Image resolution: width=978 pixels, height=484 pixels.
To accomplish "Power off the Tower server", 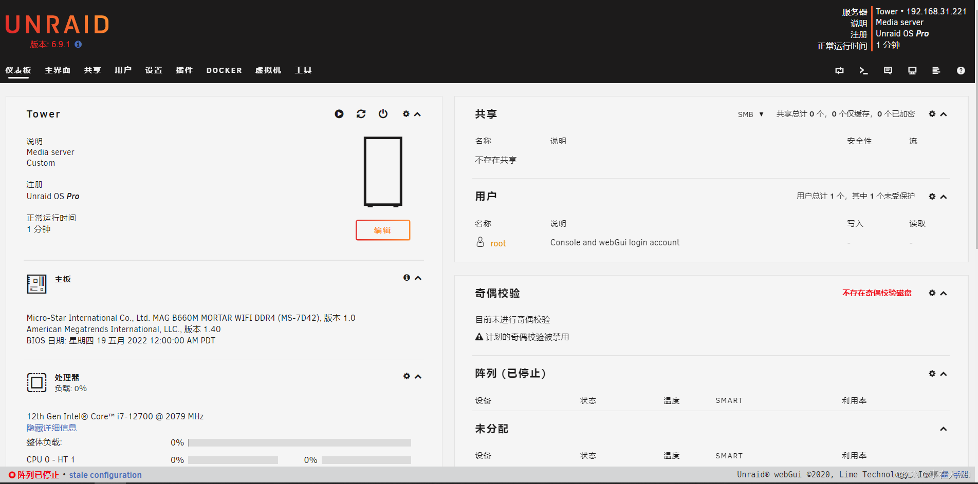I will 383,114.
